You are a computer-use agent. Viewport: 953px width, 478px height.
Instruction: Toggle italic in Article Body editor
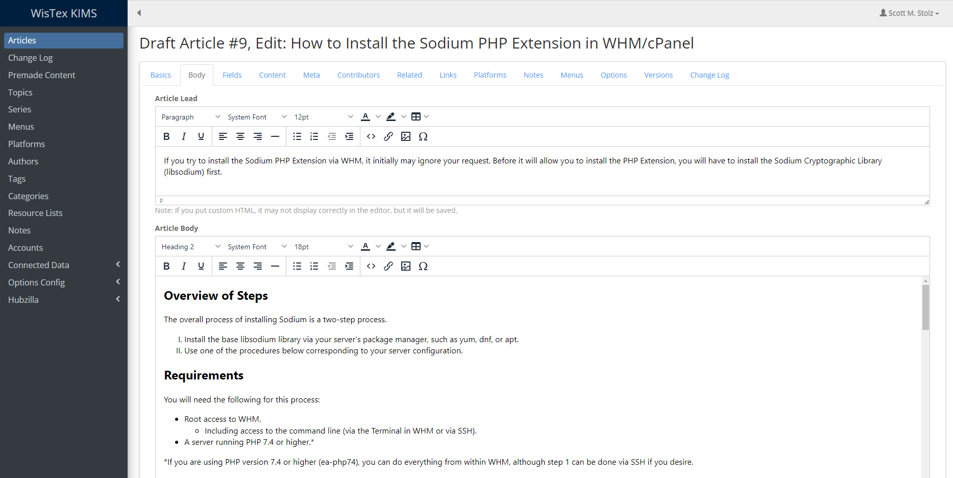coord(184,266)
